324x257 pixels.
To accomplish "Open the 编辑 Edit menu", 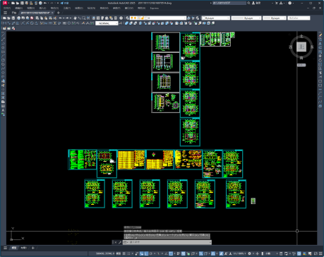I will point(18,8).
